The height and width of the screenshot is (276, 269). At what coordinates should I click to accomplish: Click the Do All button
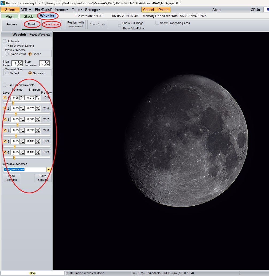[x=32, y=24]
